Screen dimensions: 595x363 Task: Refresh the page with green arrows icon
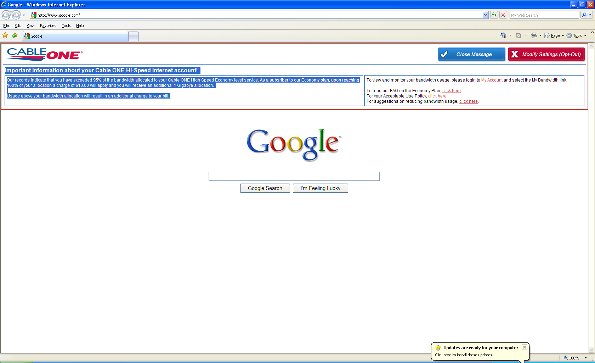494,15
